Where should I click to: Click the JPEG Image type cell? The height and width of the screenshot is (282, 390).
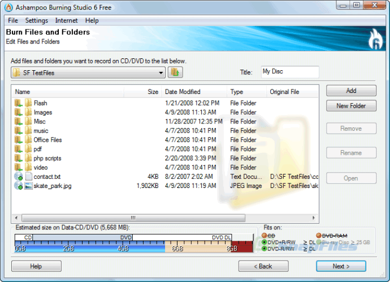tap(246, 186)
